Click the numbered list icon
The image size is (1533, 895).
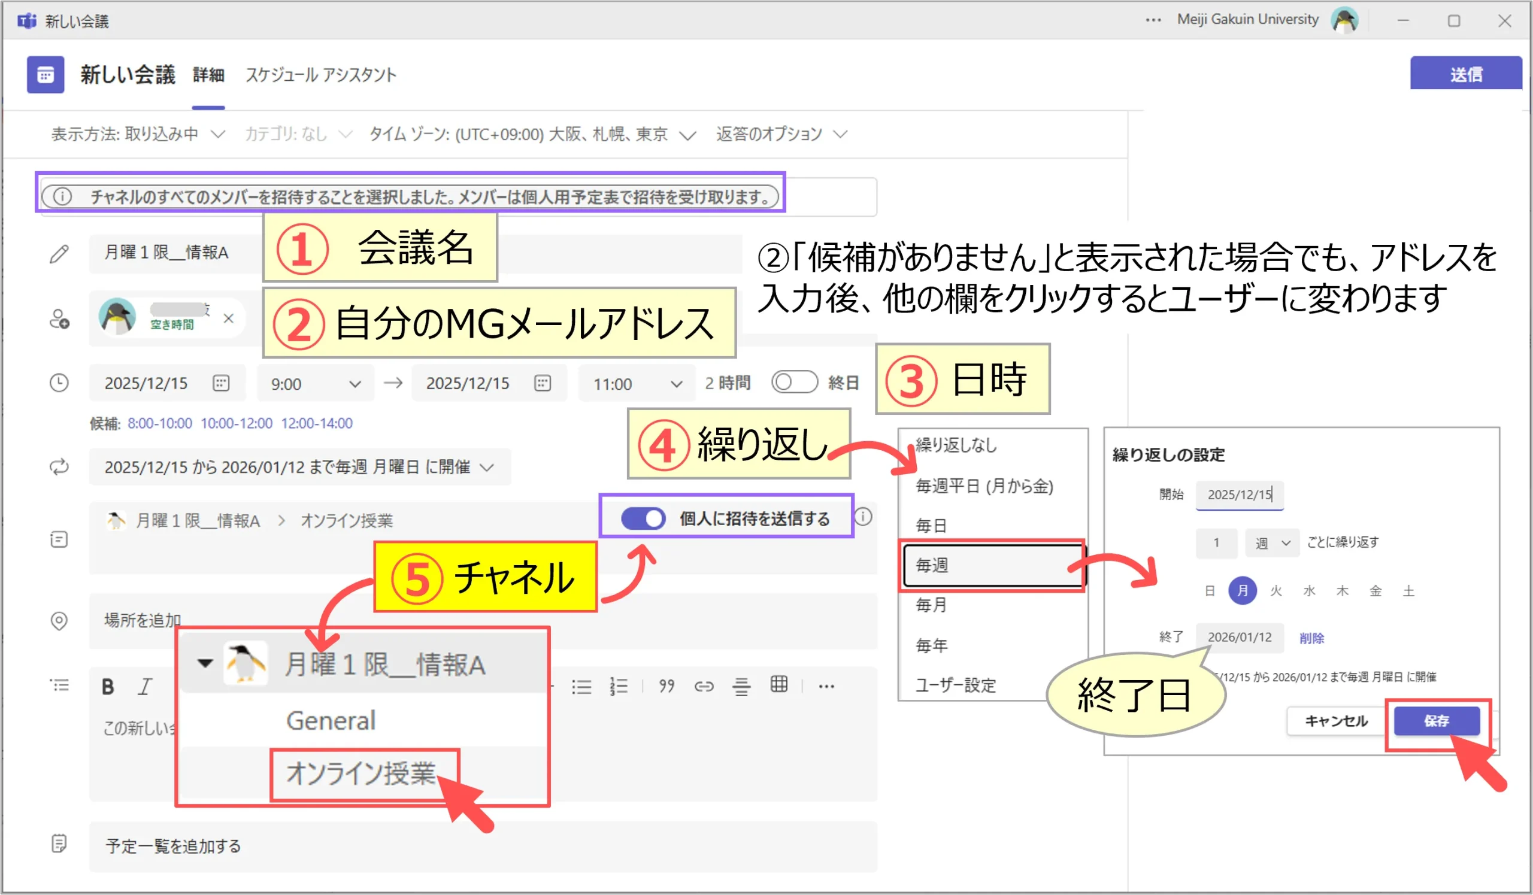(619, 687)
